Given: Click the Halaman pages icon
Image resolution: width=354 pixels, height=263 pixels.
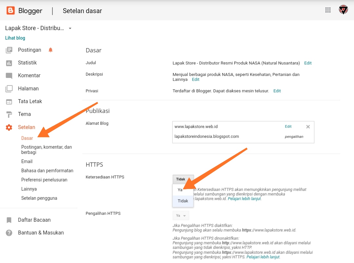Looking at the screenshot, I should coord(9,89).
